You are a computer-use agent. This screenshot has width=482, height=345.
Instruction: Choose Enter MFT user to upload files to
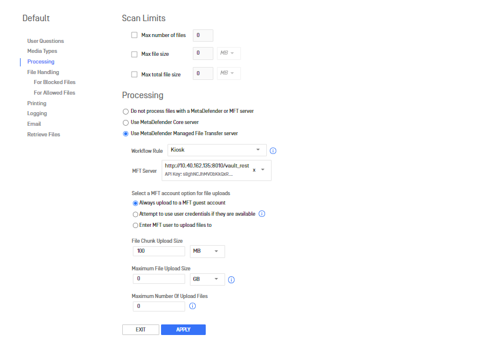tap(135, 225)
